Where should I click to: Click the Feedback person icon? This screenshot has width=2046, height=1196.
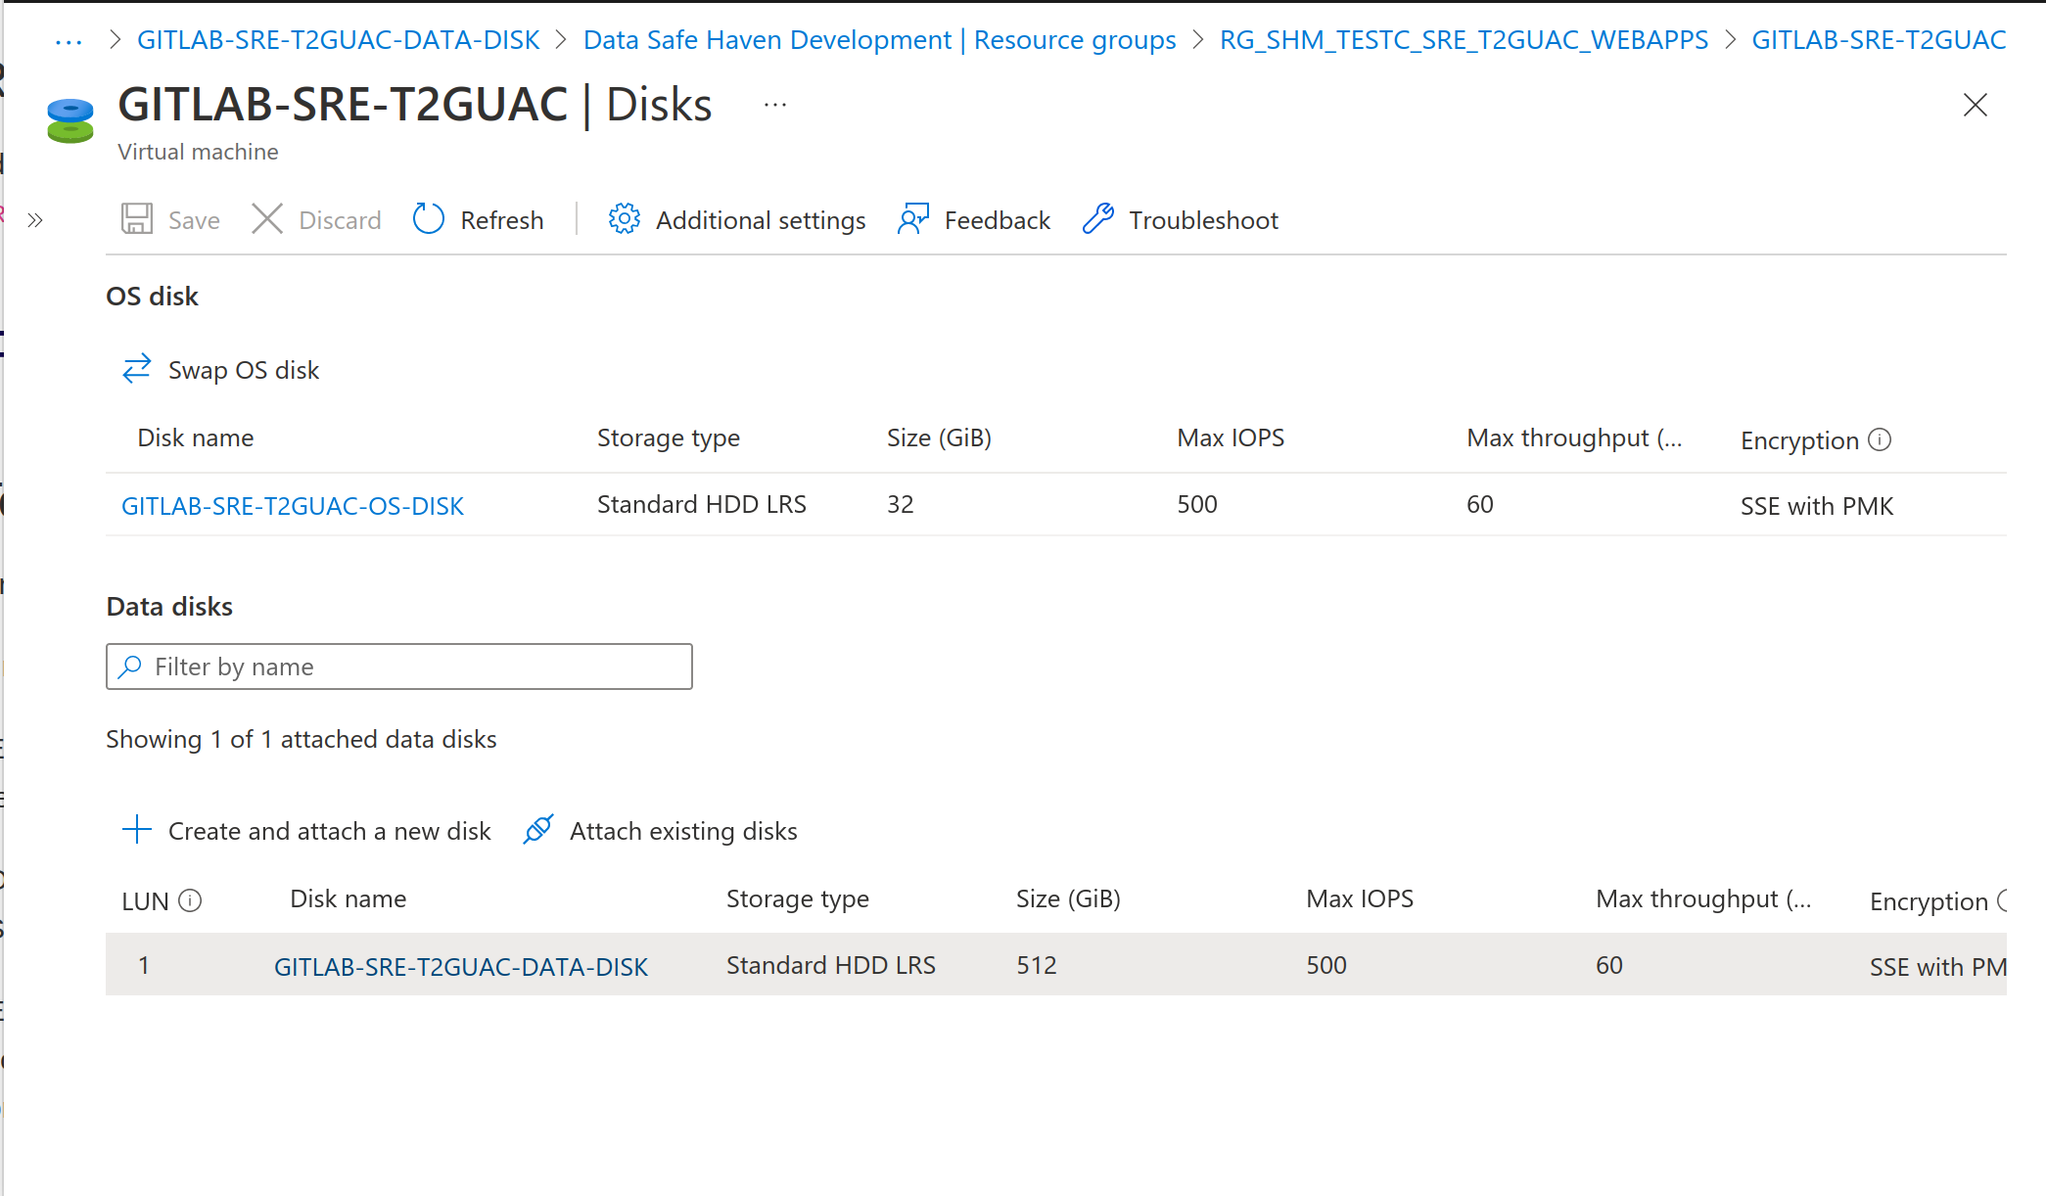(x=913, y=218)
